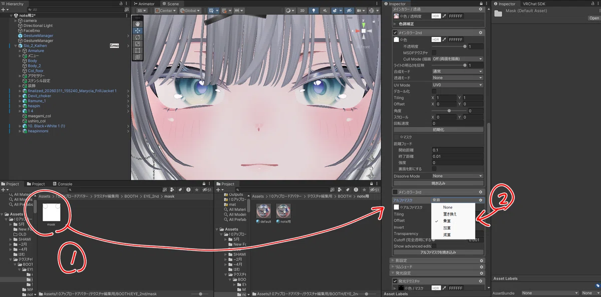Screen dimensions: 601x297
Task: Click the asset label tag icon
Action: (597, 285)
